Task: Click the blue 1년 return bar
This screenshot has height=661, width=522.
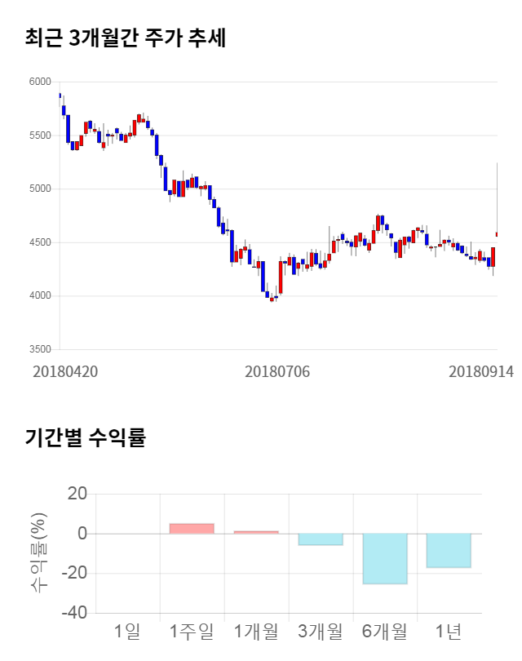Action: coord(449,551)
